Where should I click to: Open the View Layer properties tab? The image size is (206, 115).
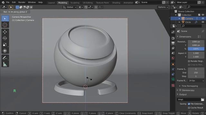click(x=173, y=48)
